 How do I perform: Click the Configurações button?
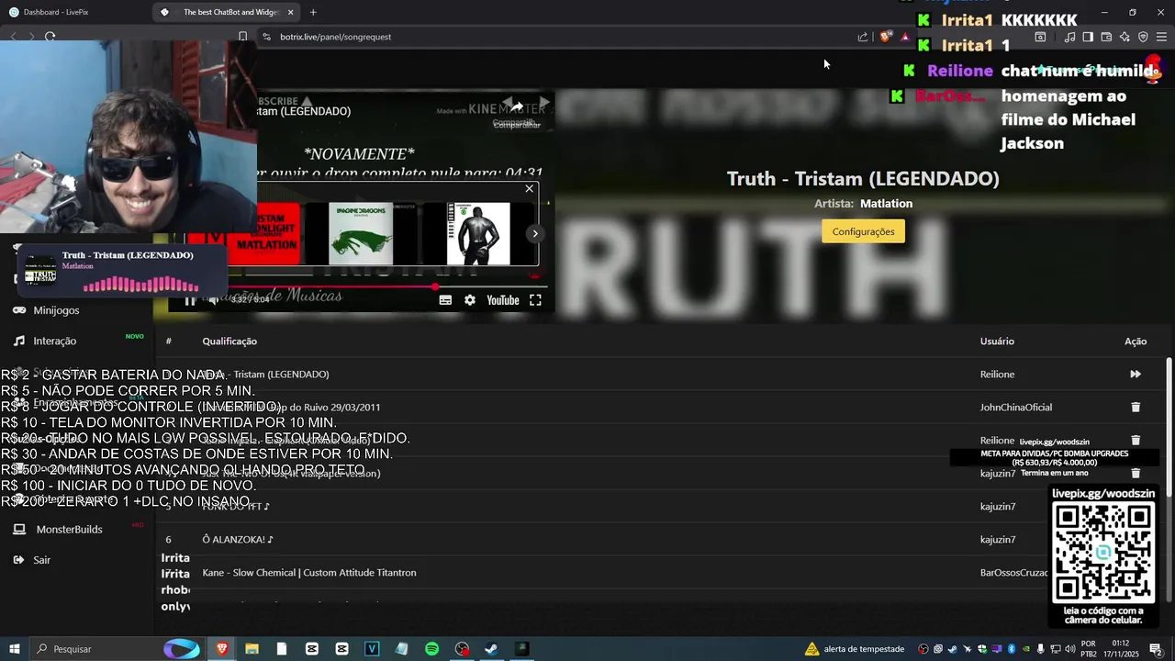click(x=863, y=231)
